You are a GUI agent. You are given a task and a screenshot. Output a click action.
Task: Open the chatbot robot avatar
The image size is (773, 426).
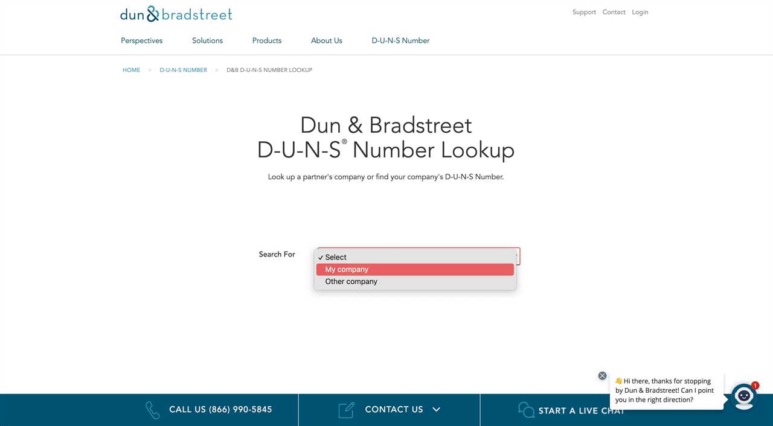pyautogui.click(x=744, y=396)
